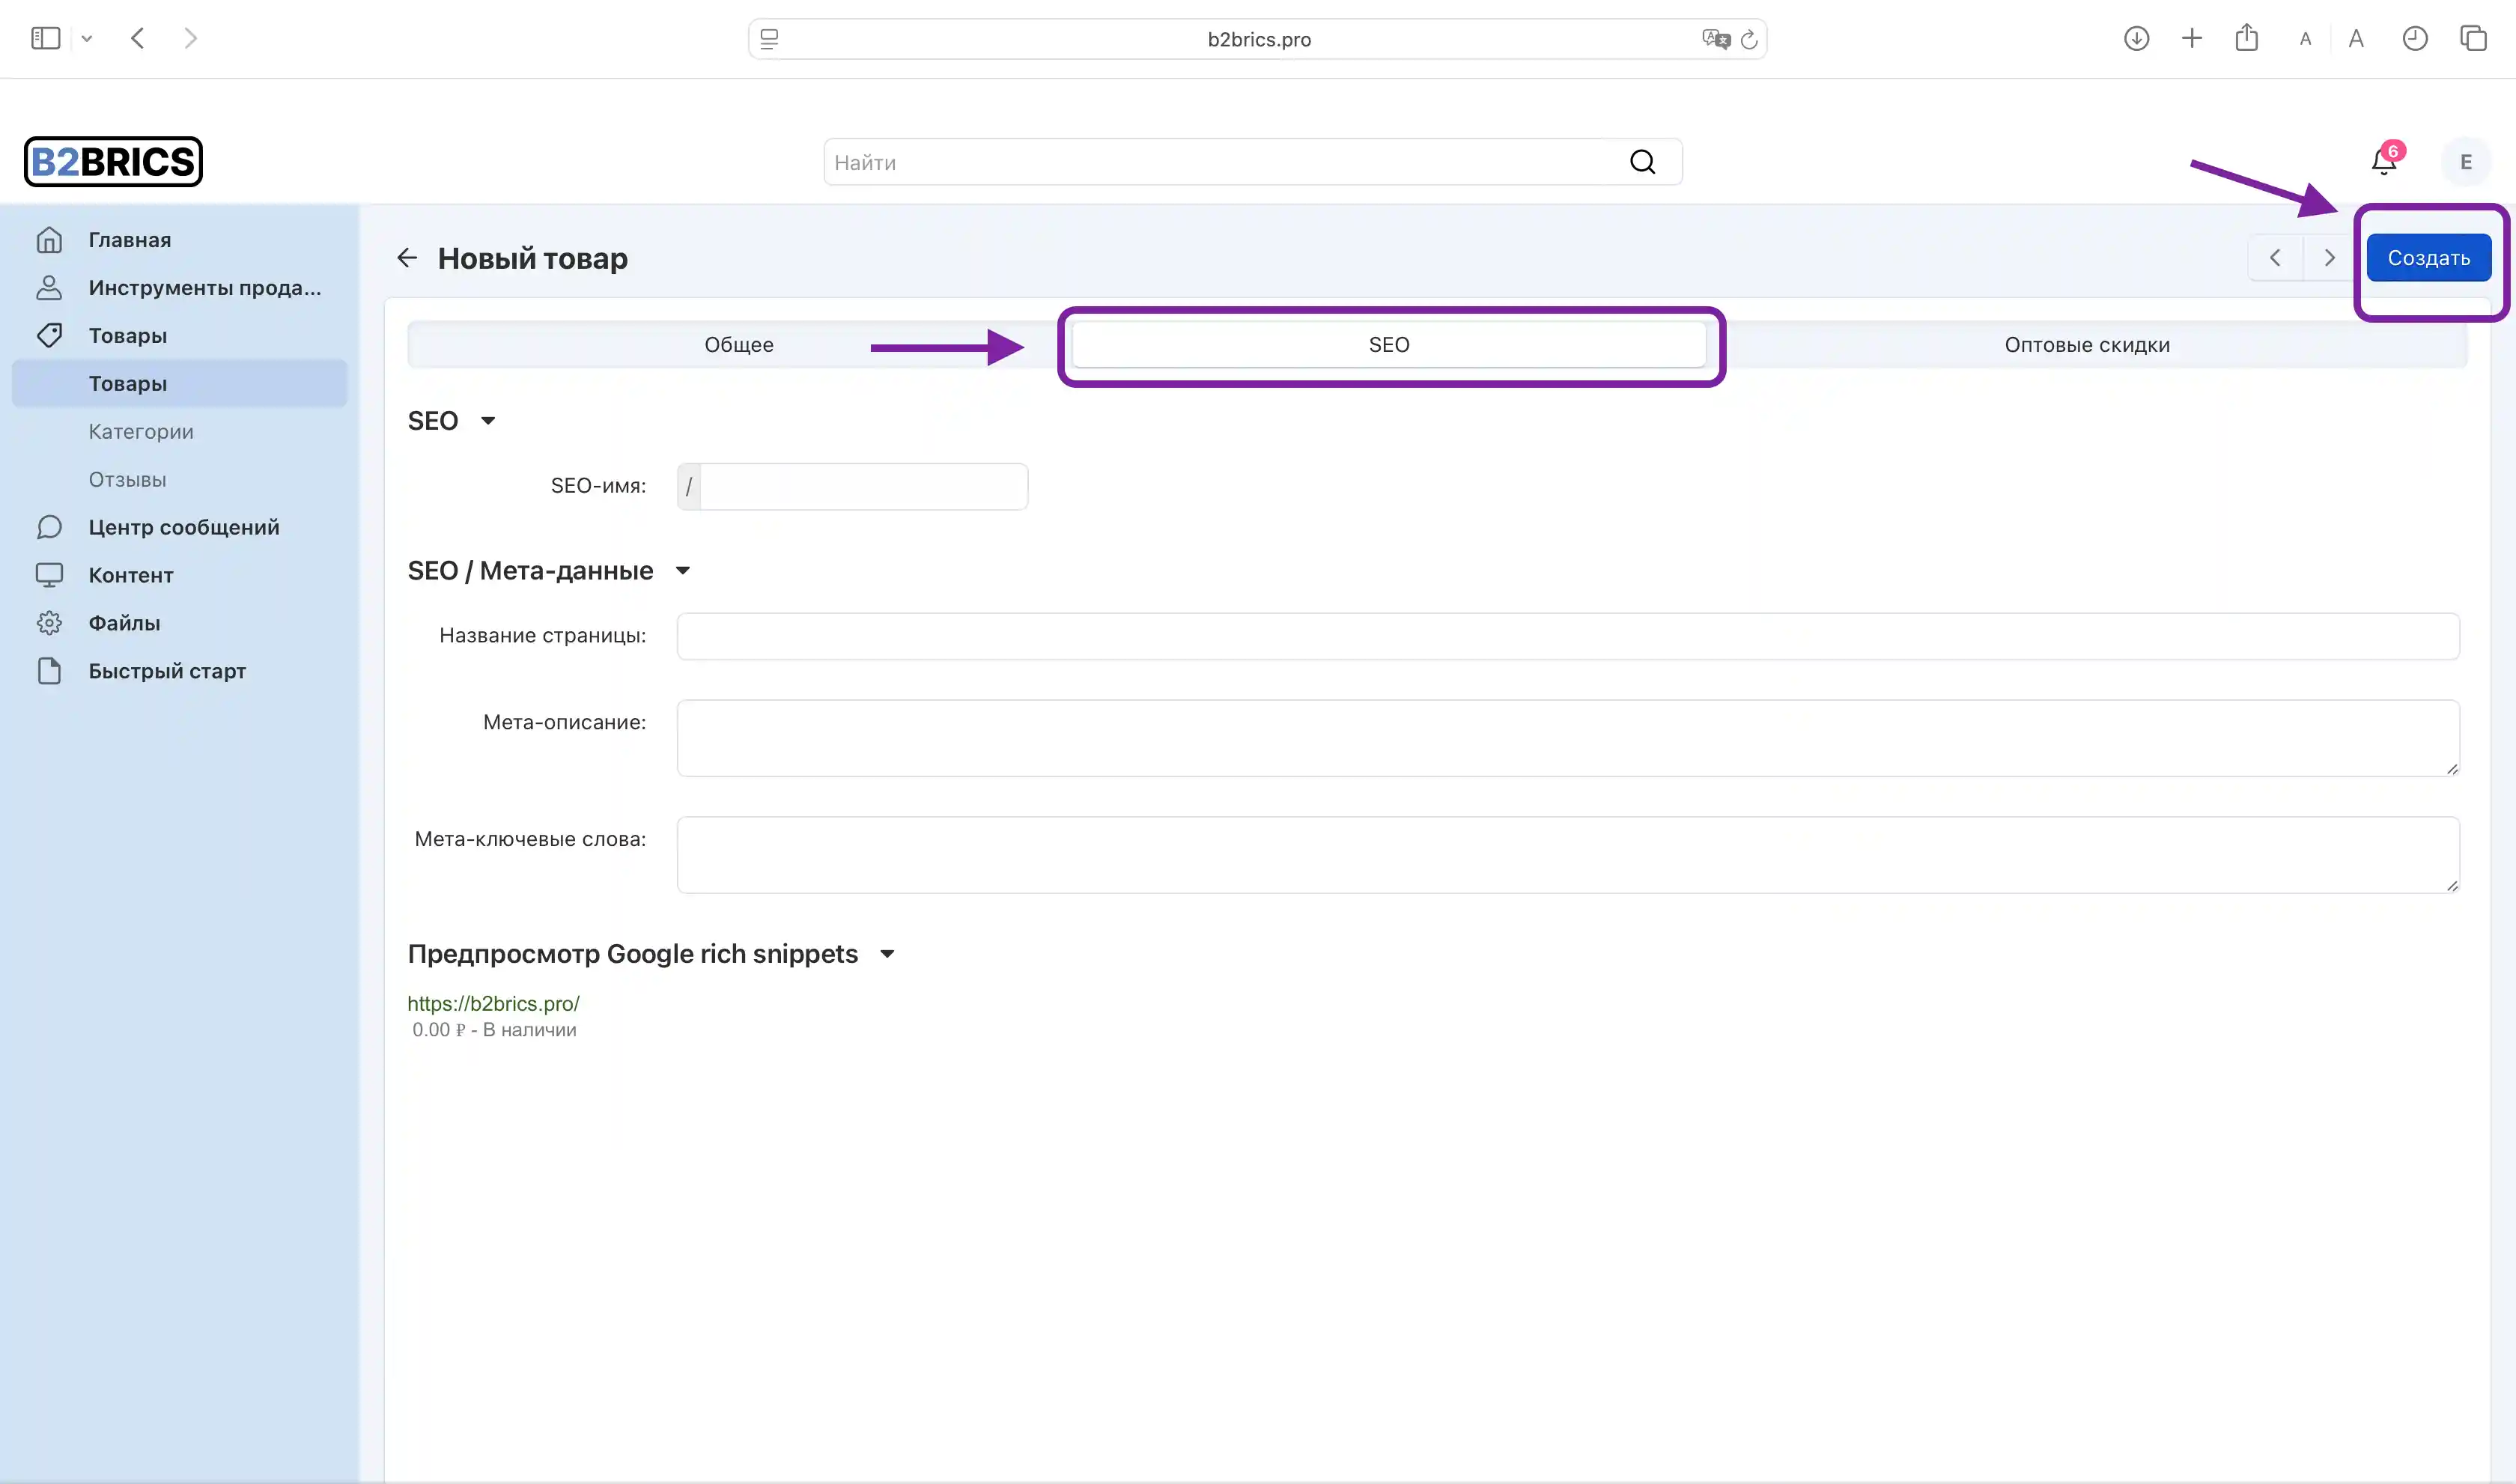Go to previous product with left chevron

[2275, 258]
